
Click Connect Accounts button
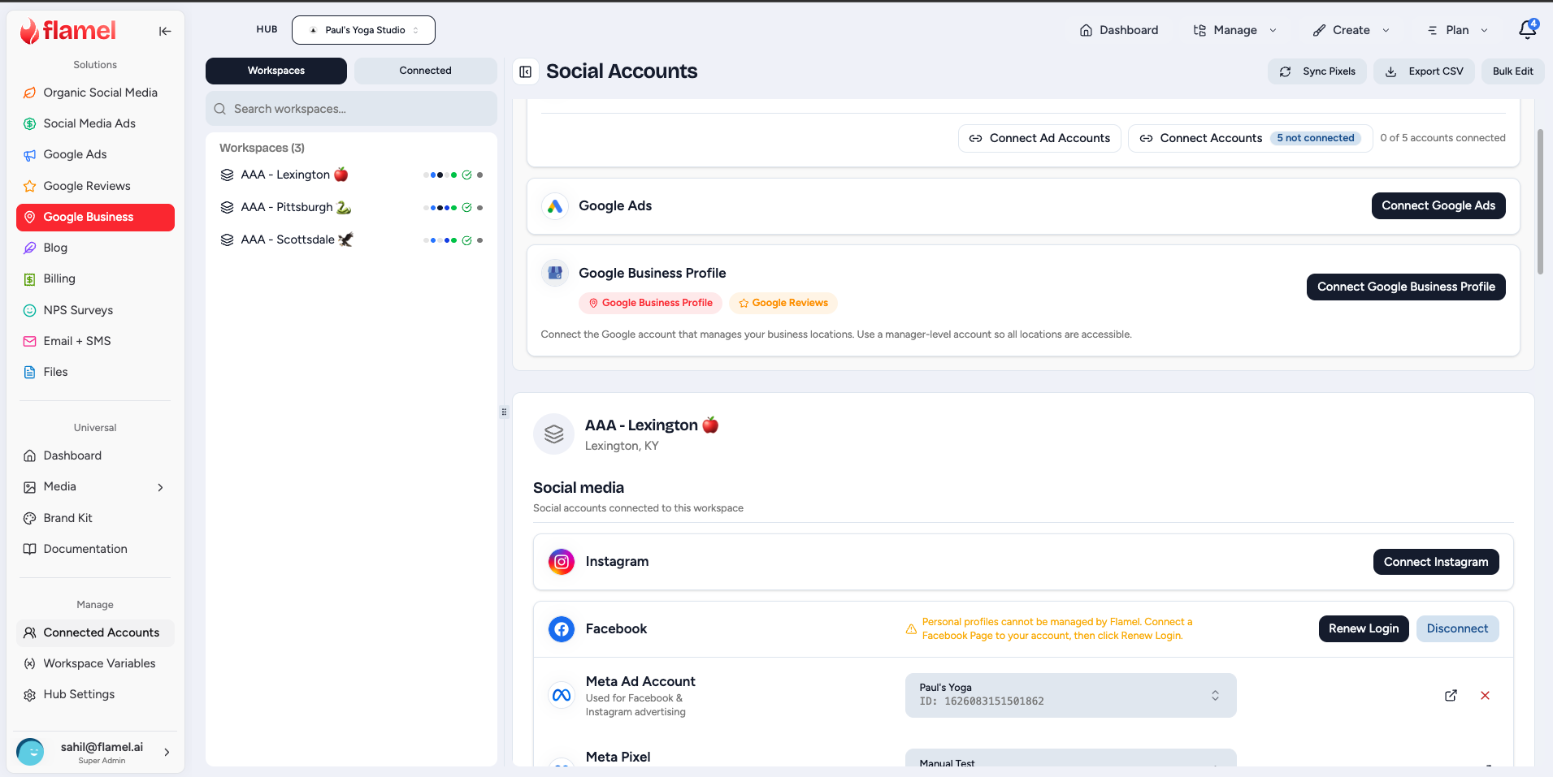pyautogui.click(x=1250, y=138)
